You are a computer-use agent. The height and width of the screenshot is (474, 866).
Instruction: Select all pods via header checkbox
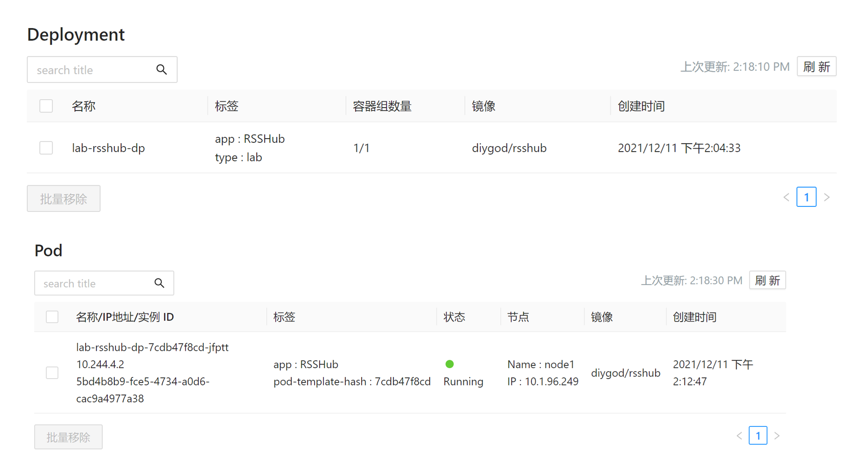coord(52,317)
